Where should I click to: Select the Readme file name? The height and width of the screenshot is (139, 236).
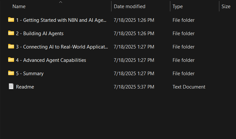click(x=25, y=87)
